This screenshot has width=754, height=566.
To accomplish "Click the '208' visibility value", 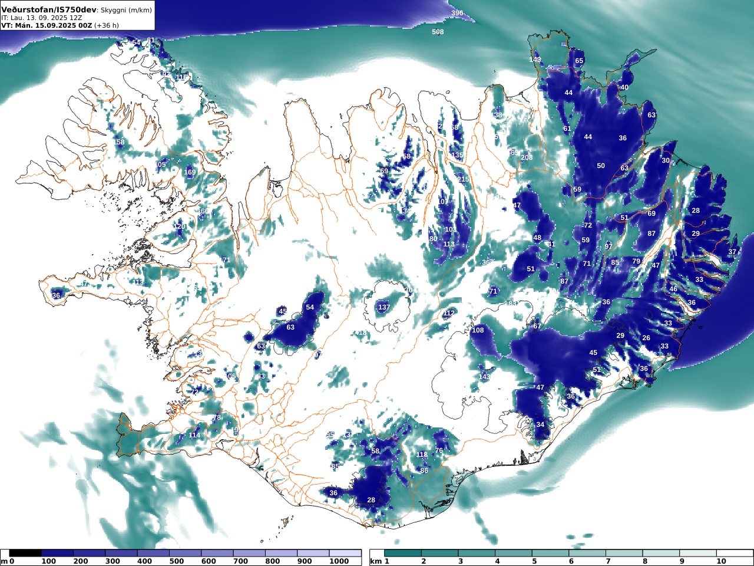I will click(x=527, y=157).
